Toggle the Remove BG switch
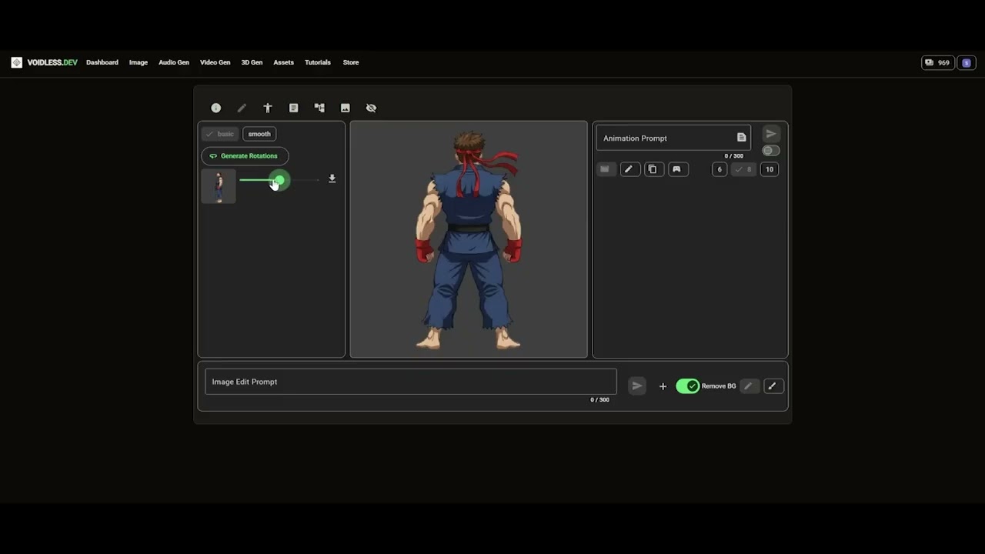The height and width of the screenshot is (554, 985). tap(687, 386)
